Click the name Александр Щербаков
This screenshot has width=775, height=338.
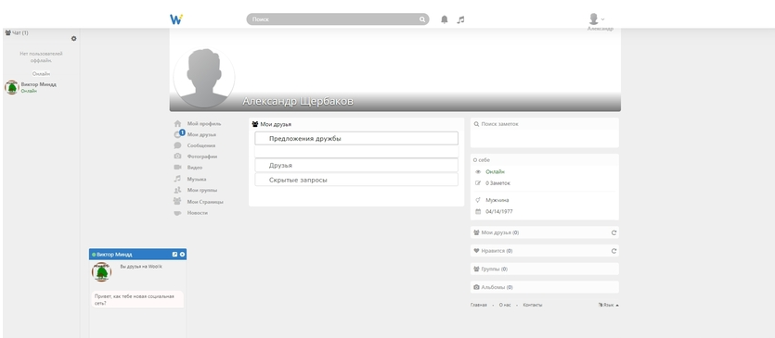(298, 101)
